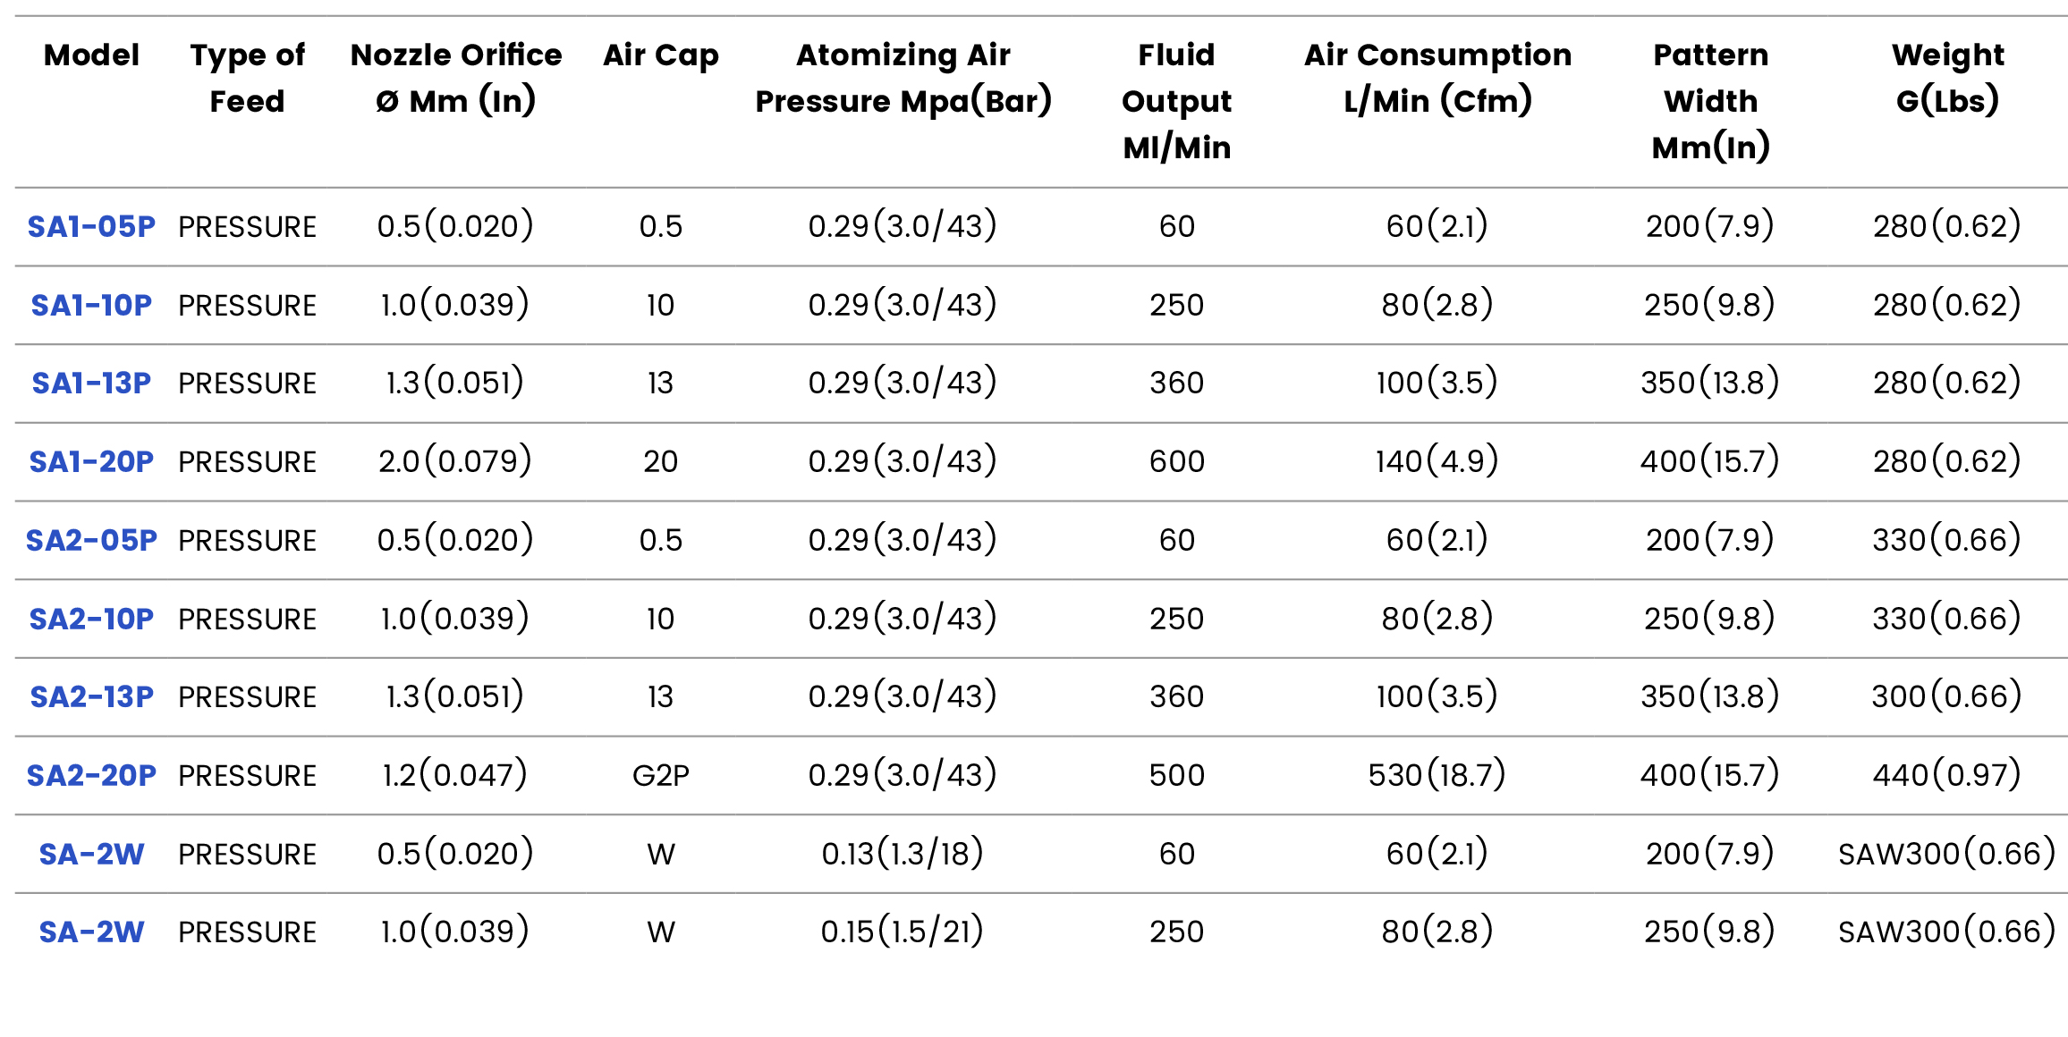The width and height of the screenshot is (2068, 1037).
Task: Click the SA1-10P model link
Action: pyautogui.click(x=91, y=306)
